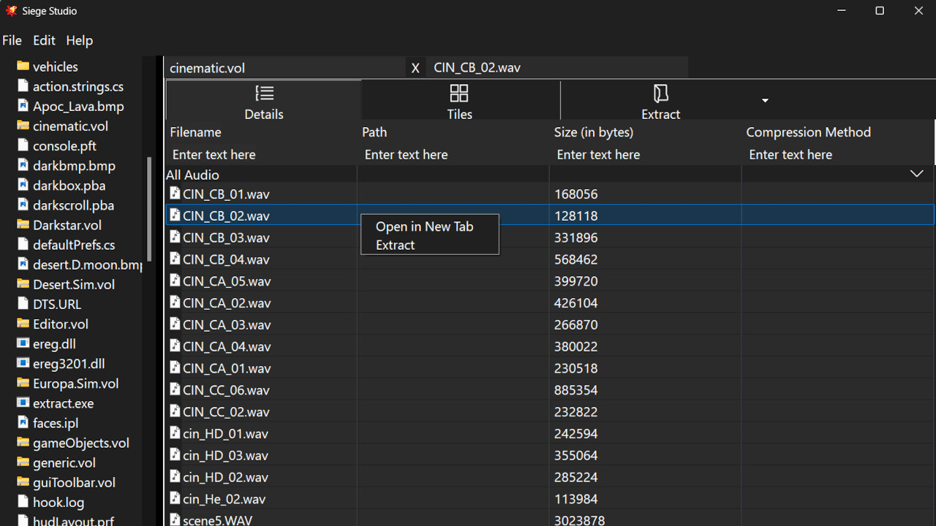Viewport: 936px width, 526px height.
Task: Open the Extract dropdown arrow
Action: click(765, 99)
